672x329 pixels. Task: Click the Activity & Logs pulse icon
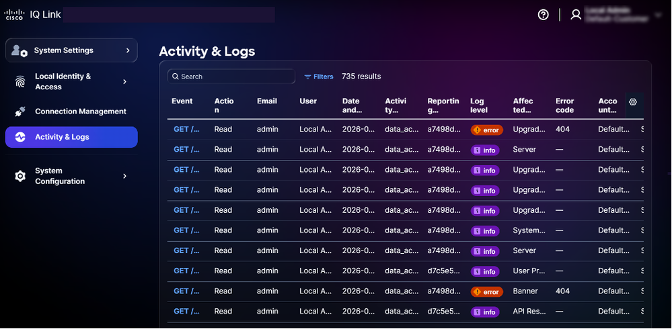click(x=20, y=138)
